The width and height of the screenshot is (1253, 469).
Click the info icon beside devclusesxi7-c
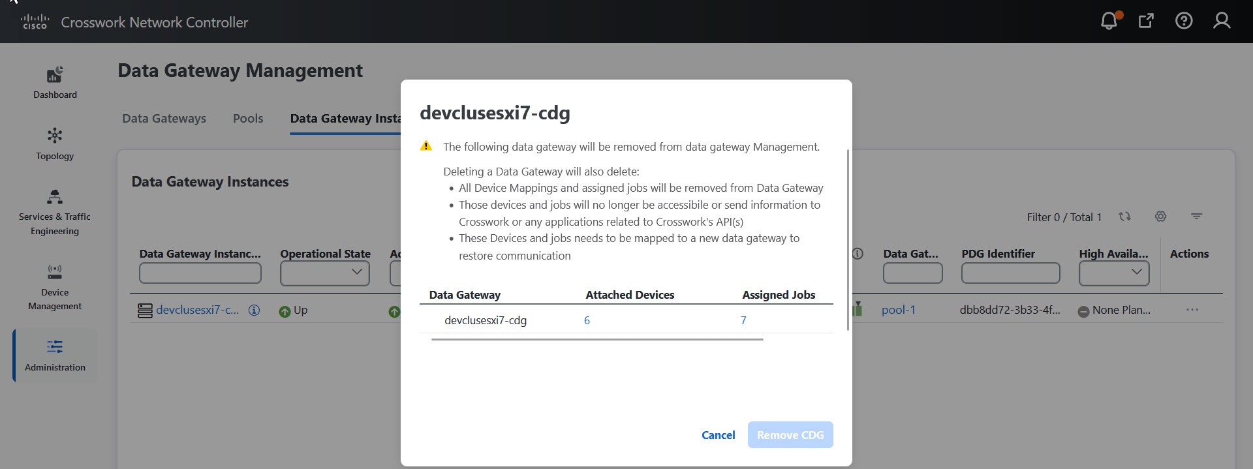click(x=253, y=310)
